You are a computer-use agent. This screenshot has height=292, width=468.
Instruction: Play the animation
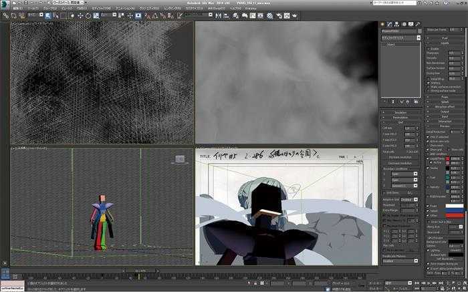429,283
